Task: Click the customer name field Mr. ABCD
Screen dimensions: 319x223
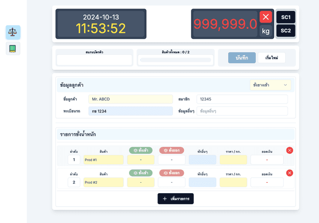Action: pos(131,99)
